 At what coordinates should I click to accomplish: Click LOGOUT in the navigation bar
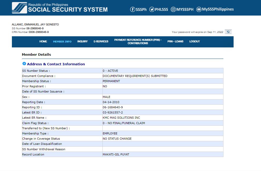pos(195,41)
